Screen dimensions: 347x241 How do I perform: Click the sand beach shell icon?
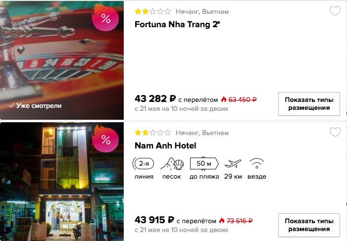(x=172, y=164)
